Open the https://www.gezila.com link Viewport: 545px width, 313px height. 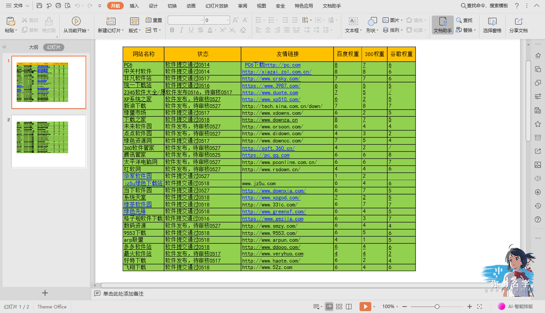(x=272, y=219)
